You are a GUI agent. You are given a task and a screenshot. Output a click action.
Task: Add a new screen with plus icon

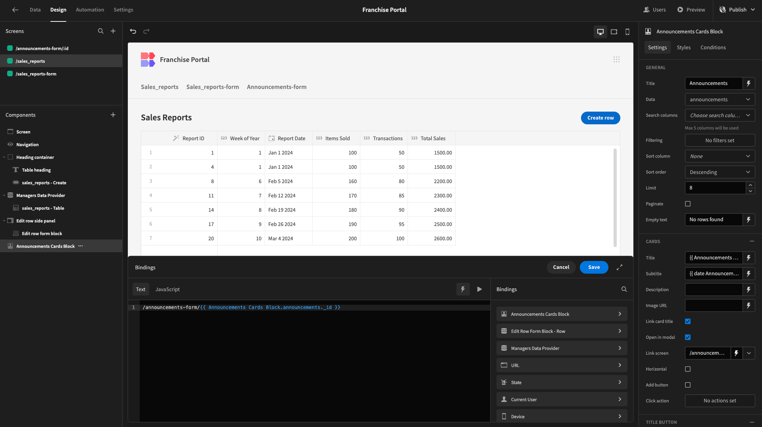[113, 31]
